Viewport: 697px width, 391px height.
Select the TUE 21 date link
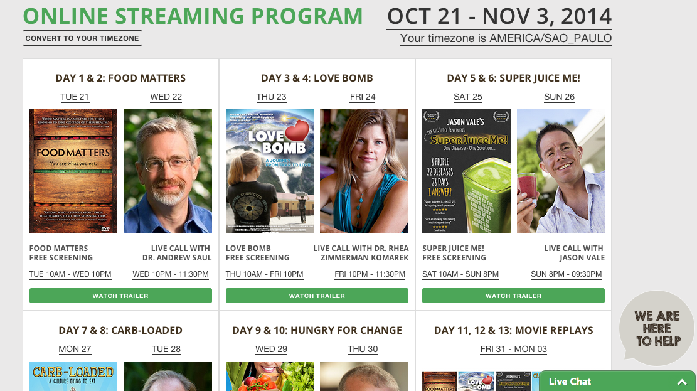click(75, 97)
